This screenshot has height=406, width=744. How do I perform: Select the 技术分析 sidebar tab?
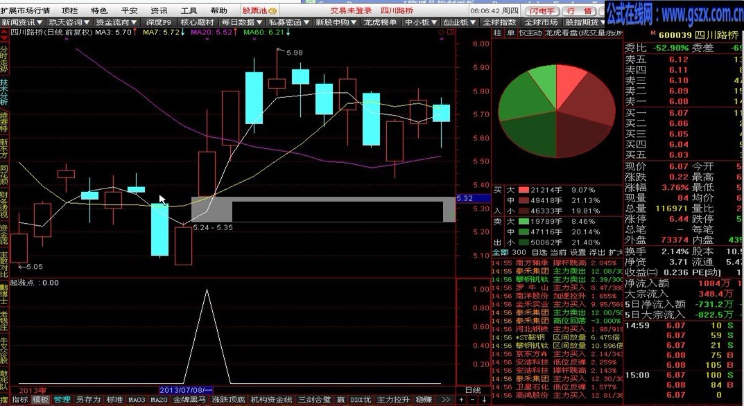[x=3, y=92]
